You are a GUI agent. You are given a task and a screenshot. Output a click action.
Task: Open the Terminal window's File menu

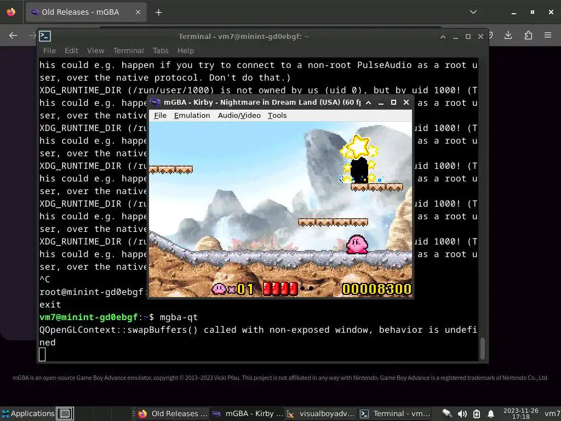pyautogui.click(x=49, y=50)
